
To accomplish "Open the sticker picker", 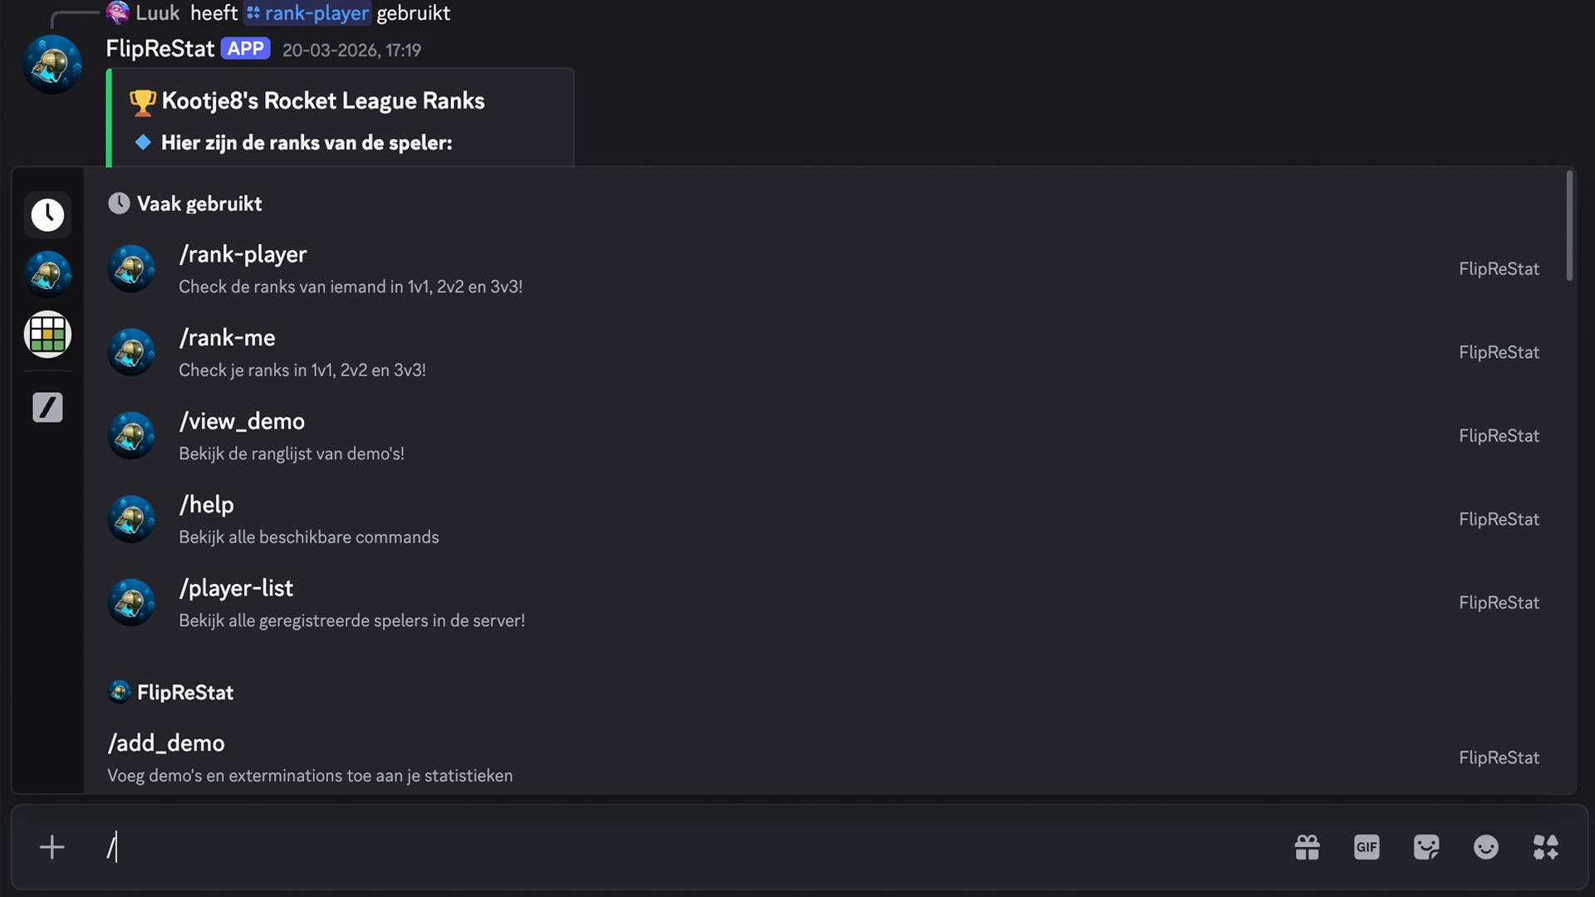I will point(1426,847).
